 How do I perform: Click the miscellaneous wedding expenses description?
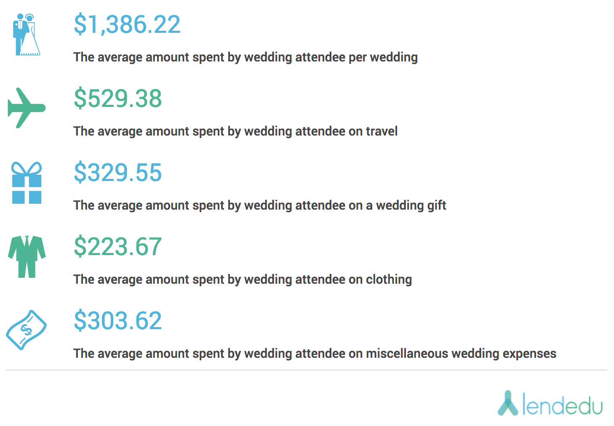315,354
